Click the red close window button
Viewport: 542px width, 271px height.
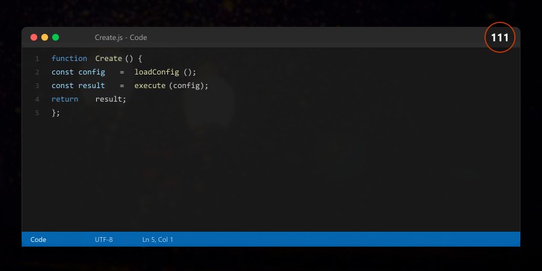(x=34, y=37)
